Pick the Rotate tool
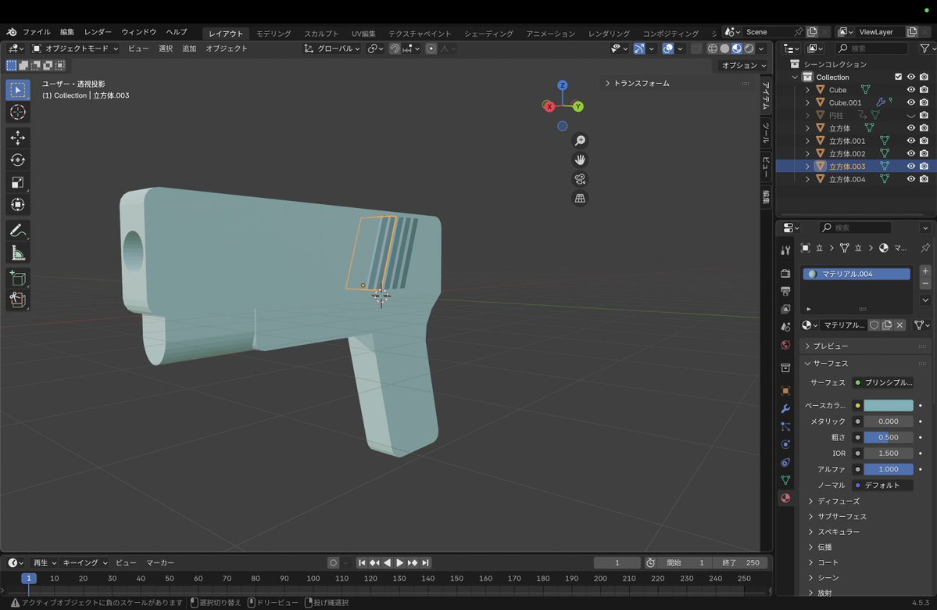937x610 pixels. pyautogui.click(x=17, y=160)
